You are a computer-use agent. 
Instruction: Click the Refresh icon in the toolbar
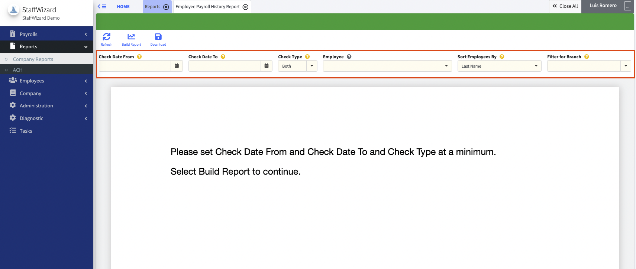pyautogui.click(x=106, y=37)
